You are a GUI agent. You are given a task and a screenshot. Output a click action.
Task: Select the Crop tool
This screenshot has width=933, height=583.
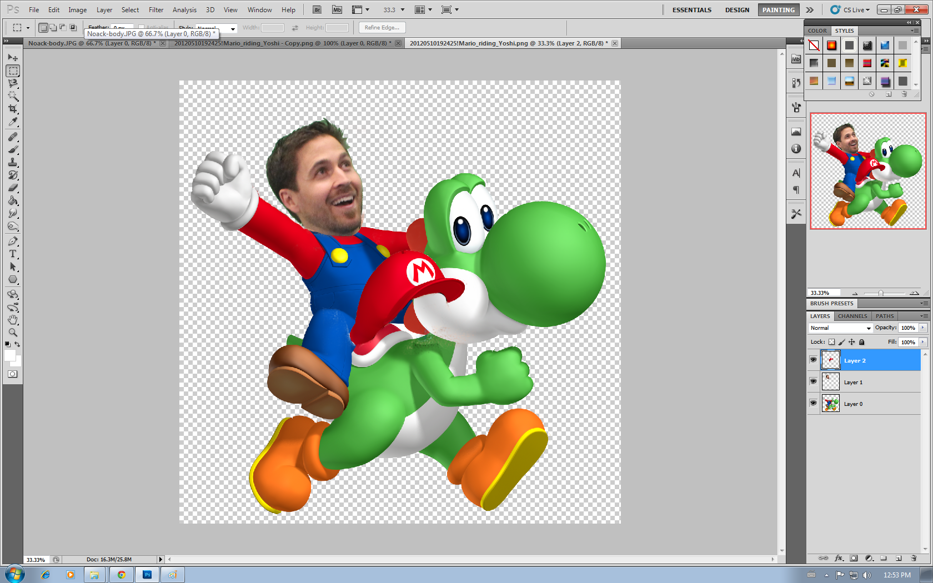(13, 109)
